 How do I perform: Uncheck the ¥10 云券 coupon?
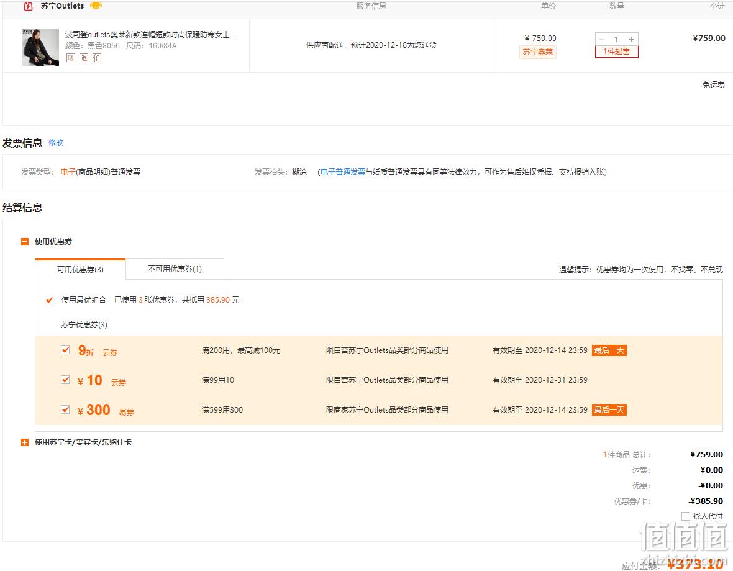[65, 380]
